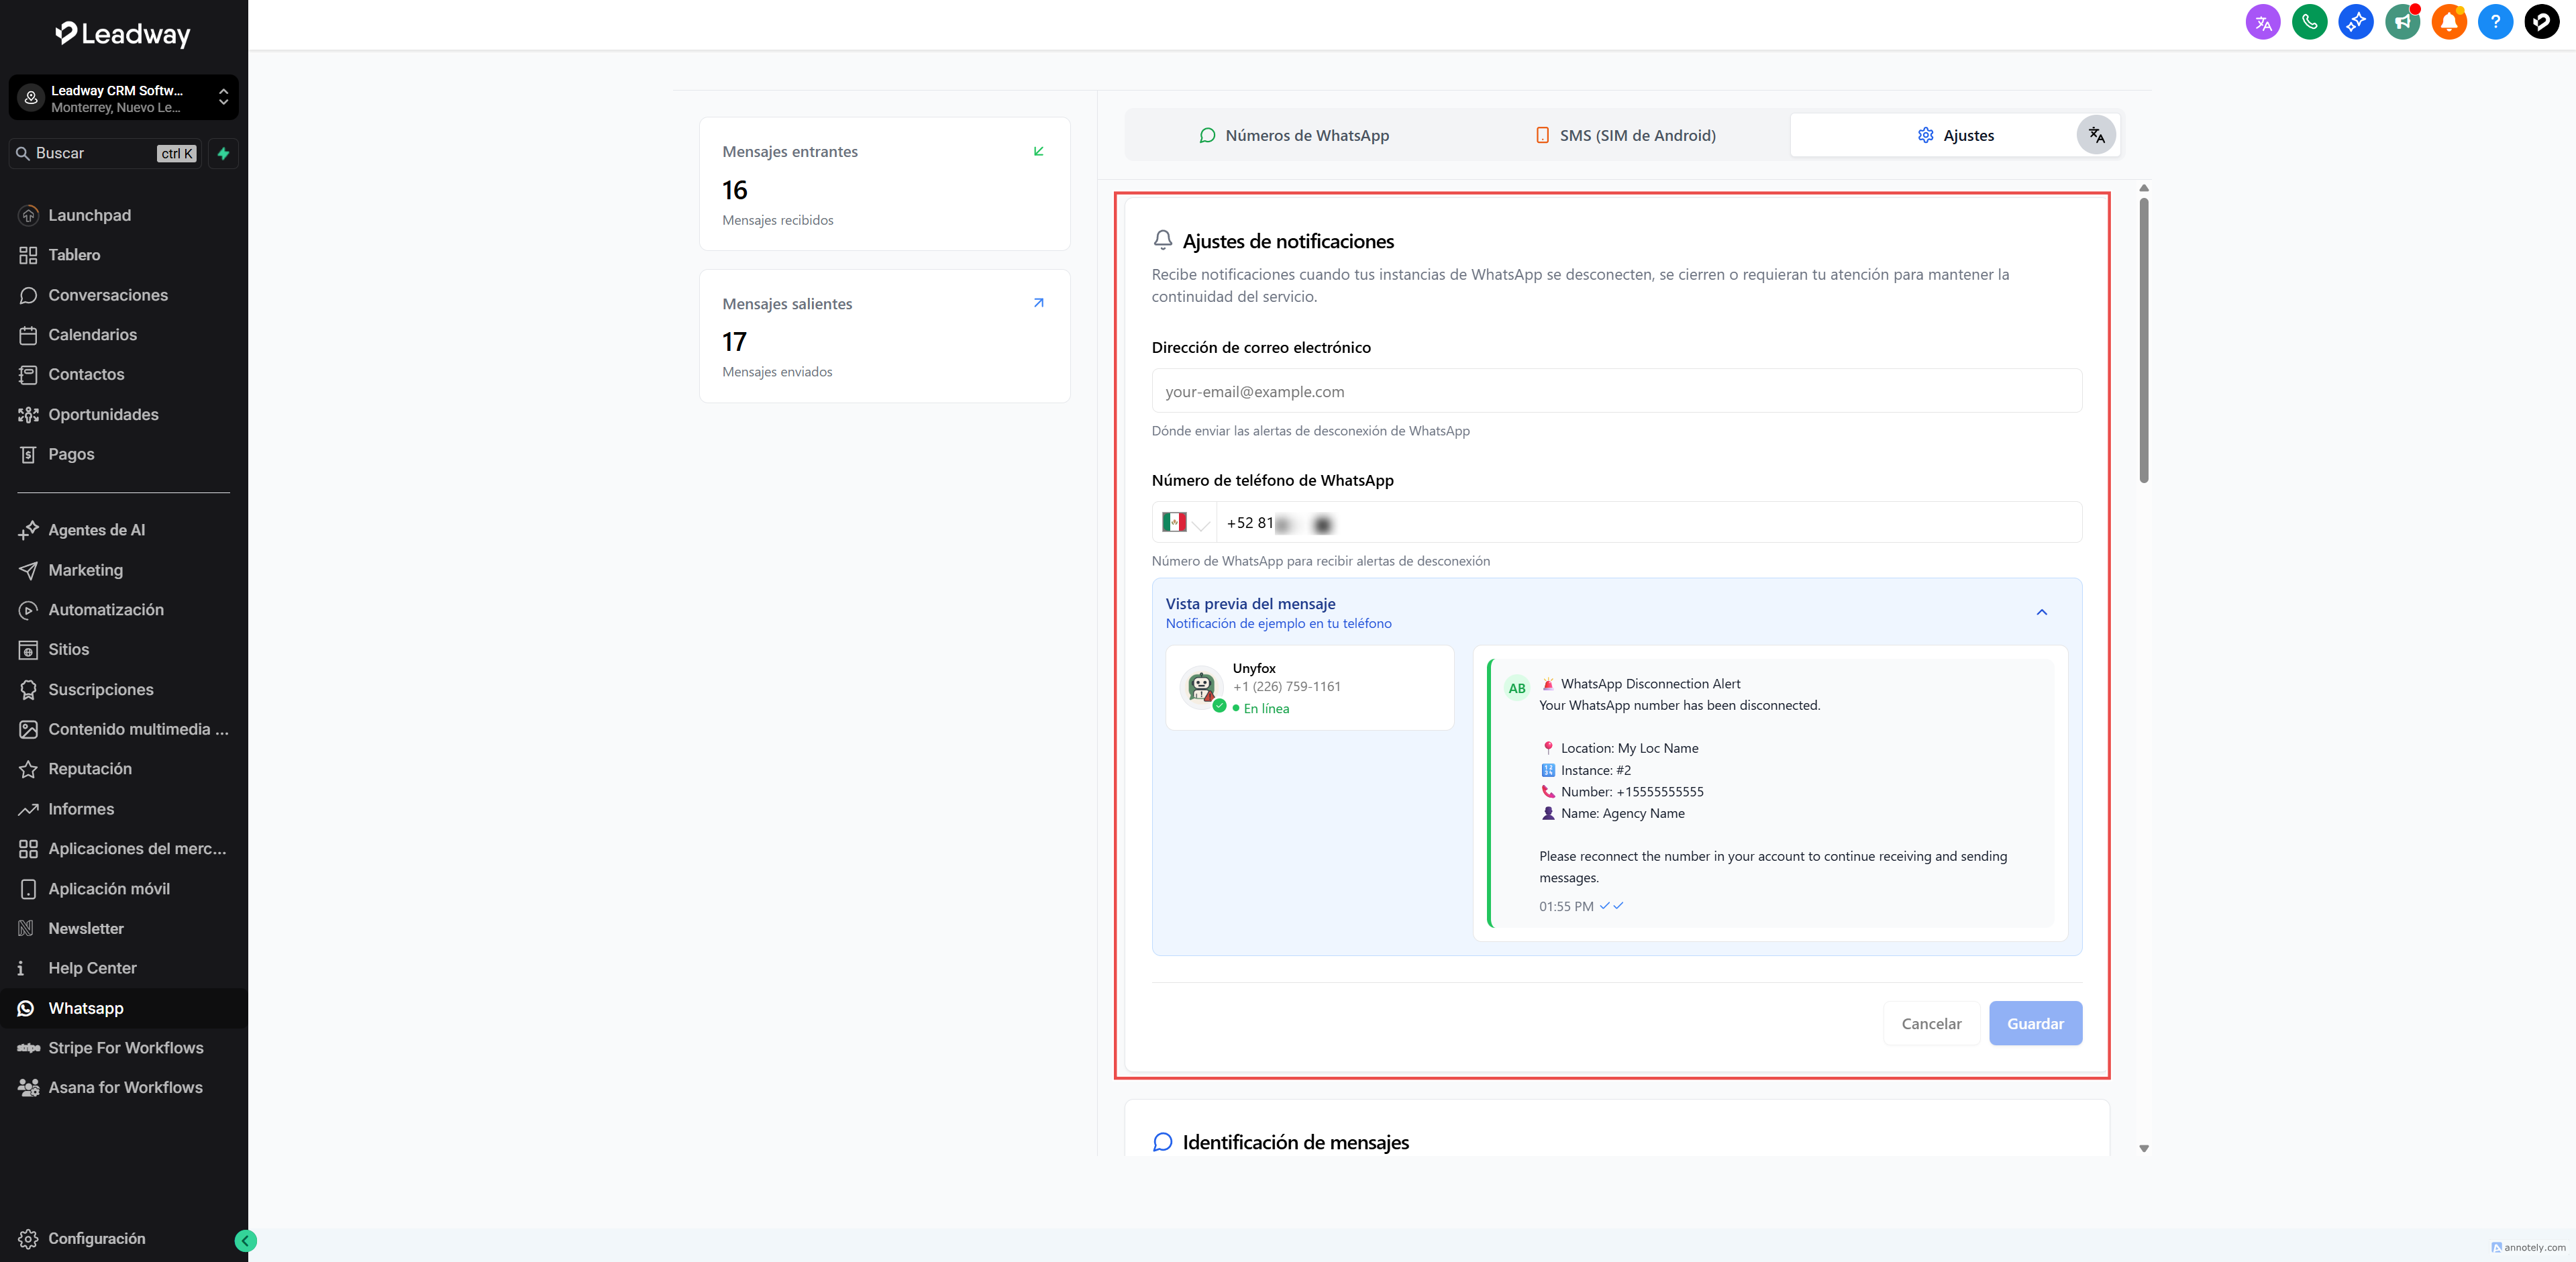The height and width of the screenshot is (1262, 2576).
Task: Collapse the sidebar with green arrow button
Action: [x=245, y=1241]
